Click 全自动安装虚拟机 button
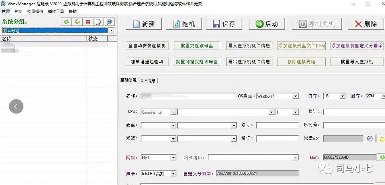Viewport: 385px width, 185px height. tap(147, 46)
